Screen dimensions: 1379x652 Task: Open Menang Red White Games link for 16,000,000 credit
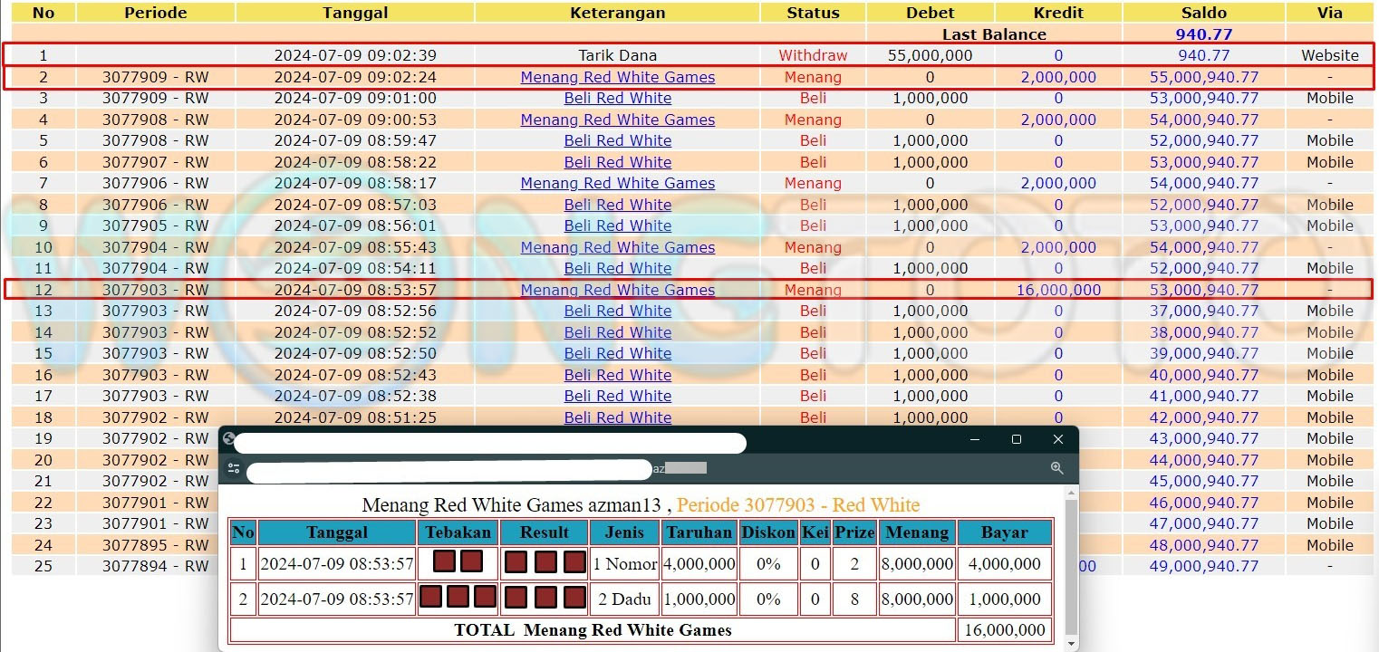(x=617, y=291)
